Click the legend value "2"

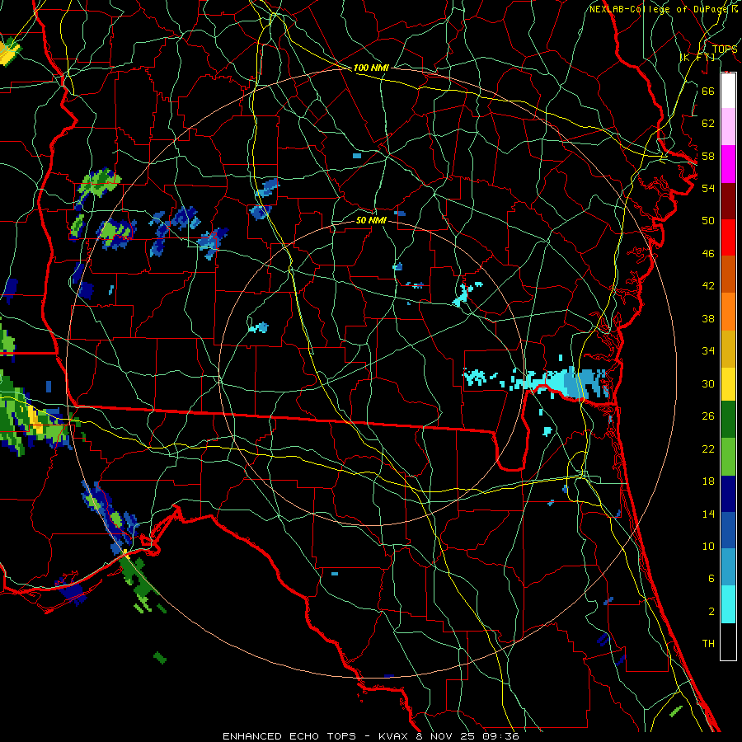click(x=711, y=612)
